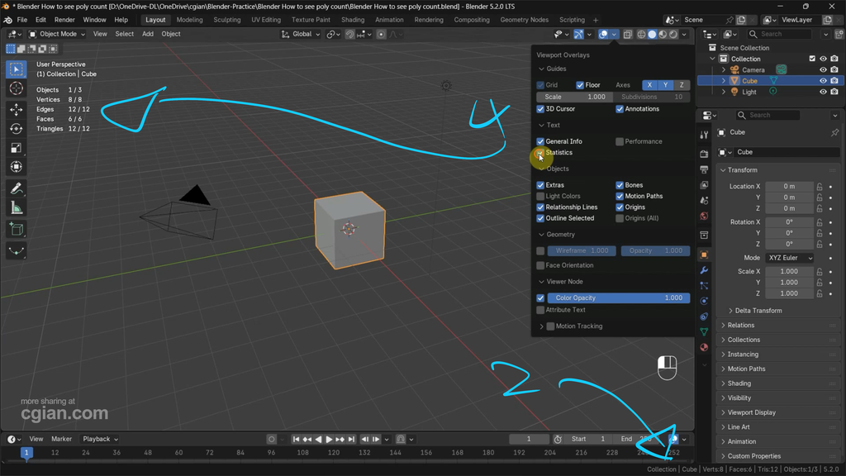Switch to the Shading workspace tab
846x476 pixels.
(x=352, y=20)
